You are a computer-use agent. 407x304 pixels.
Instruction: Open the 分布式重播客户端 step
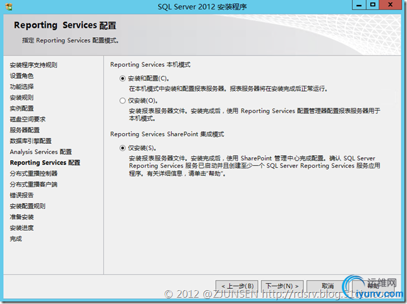33,184
